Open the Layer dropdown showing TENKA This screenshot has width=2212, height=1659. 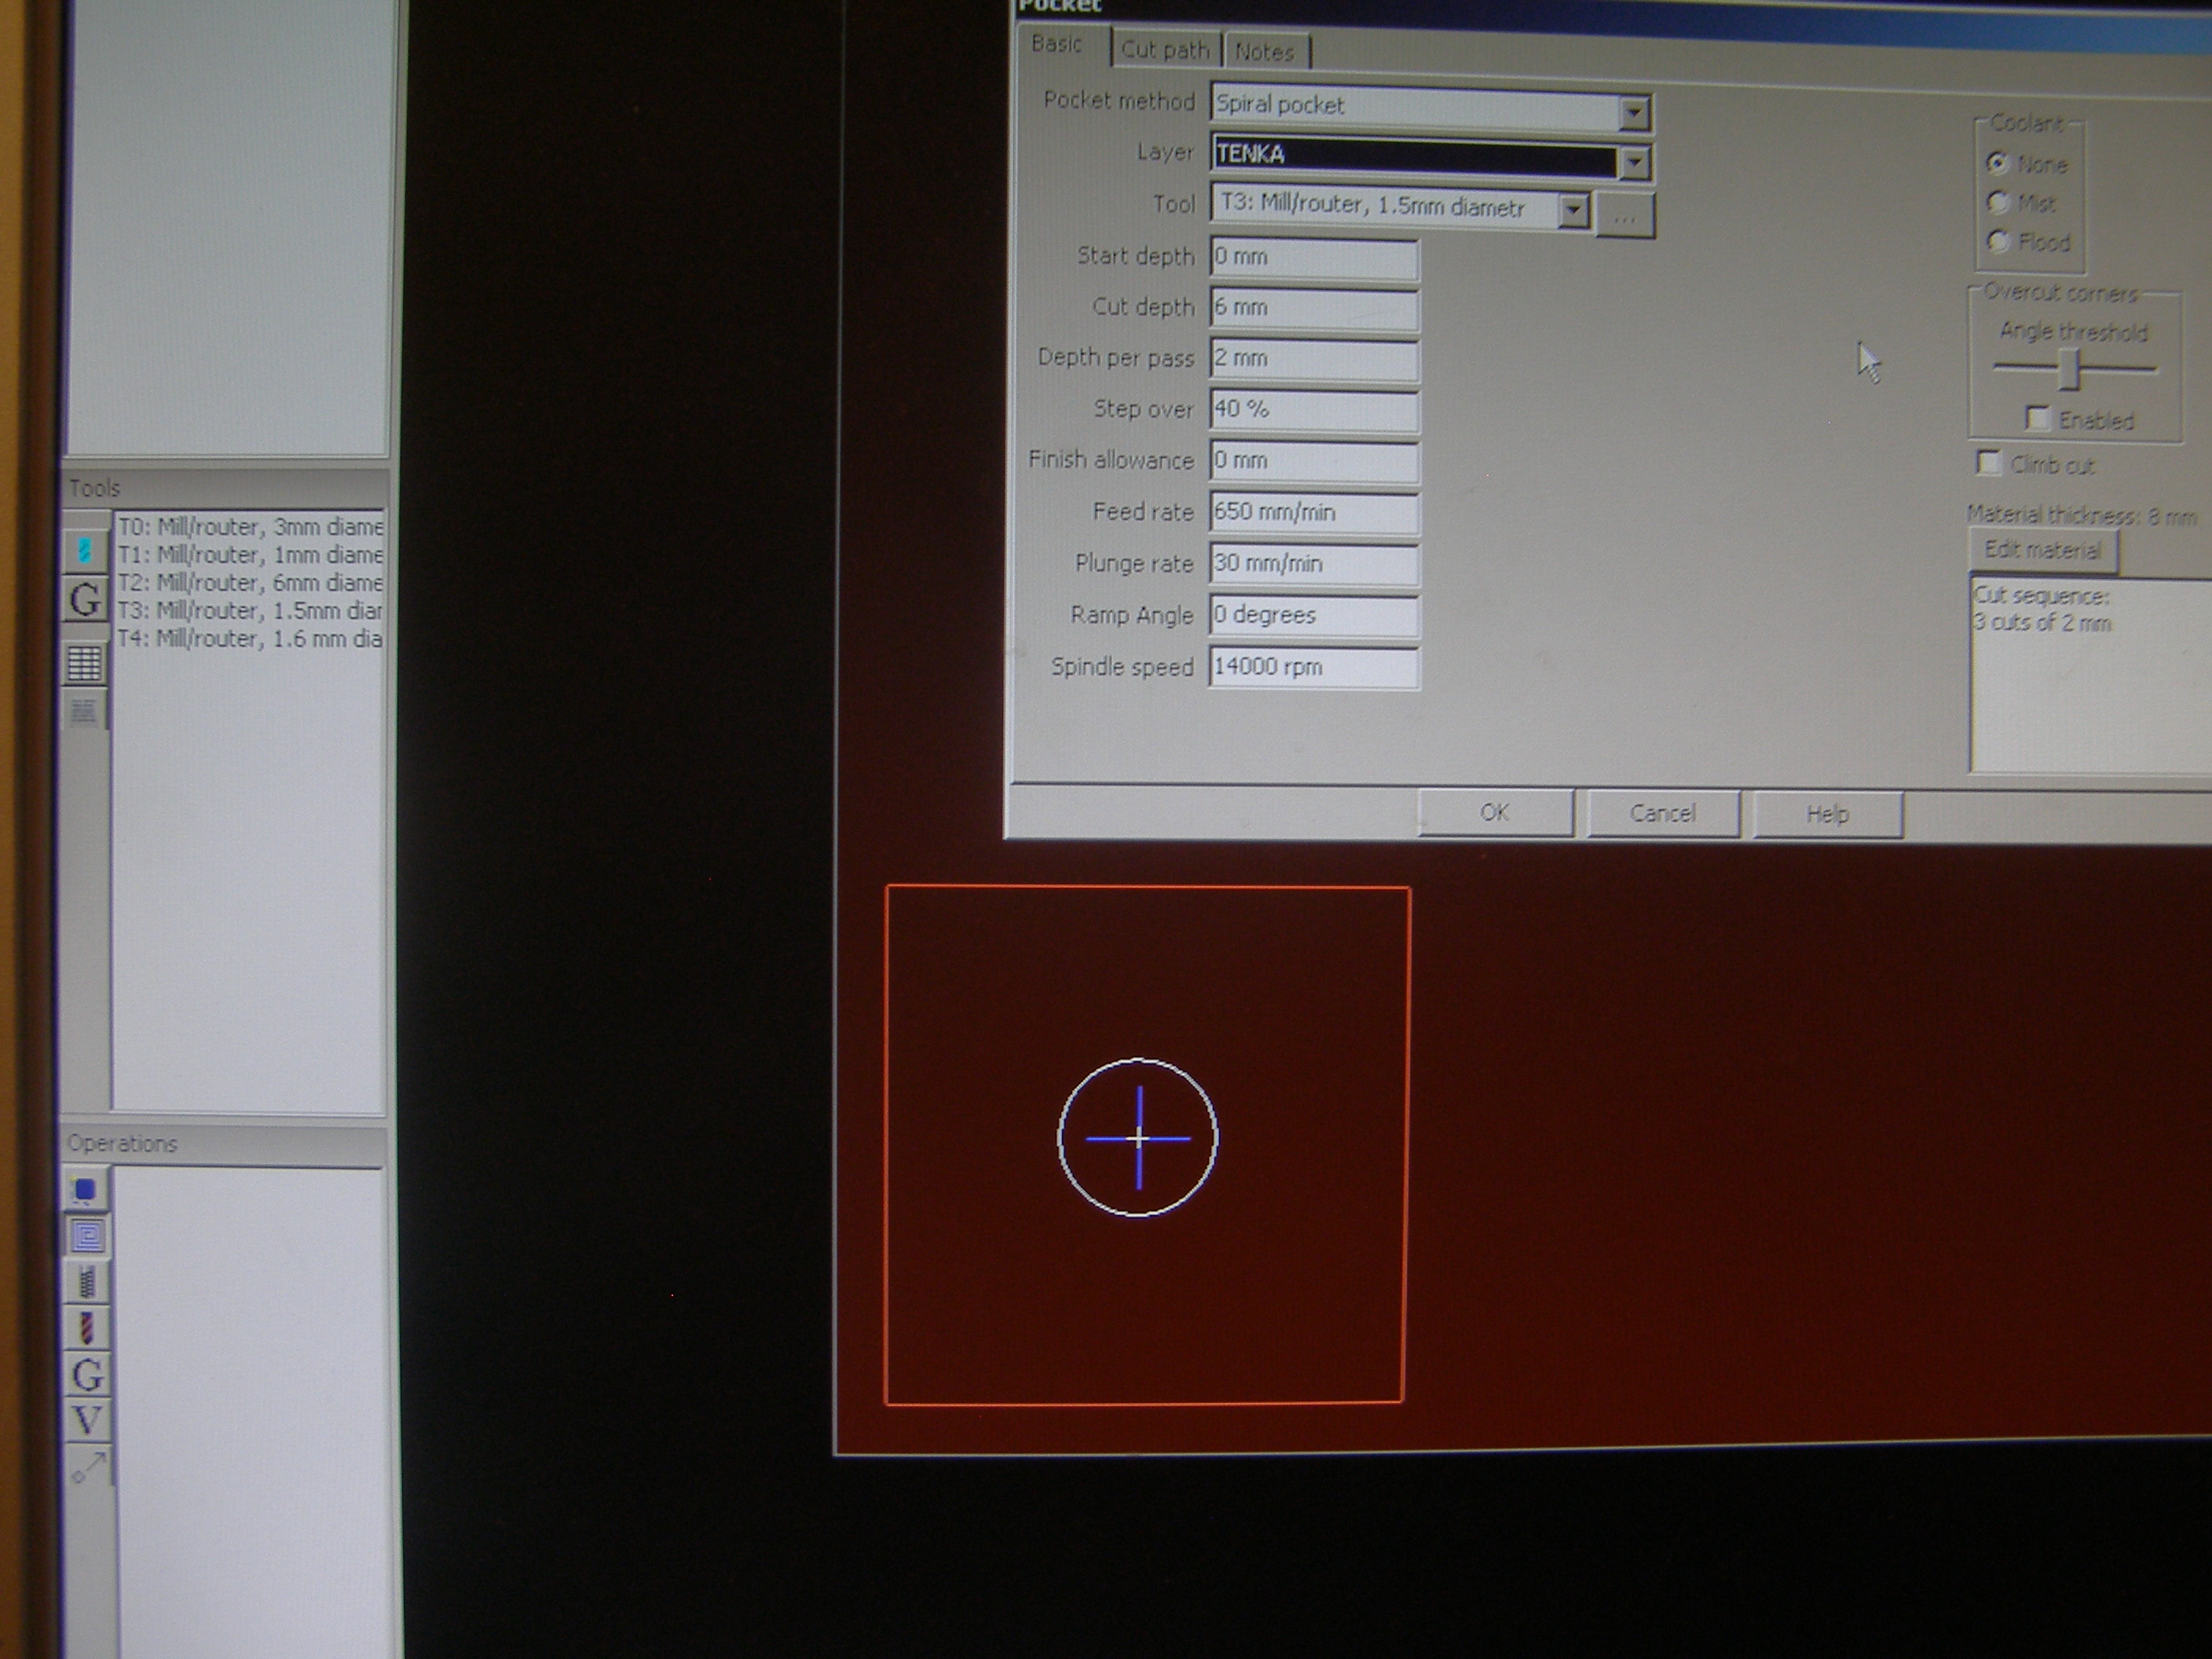[x=1634, y=162]
